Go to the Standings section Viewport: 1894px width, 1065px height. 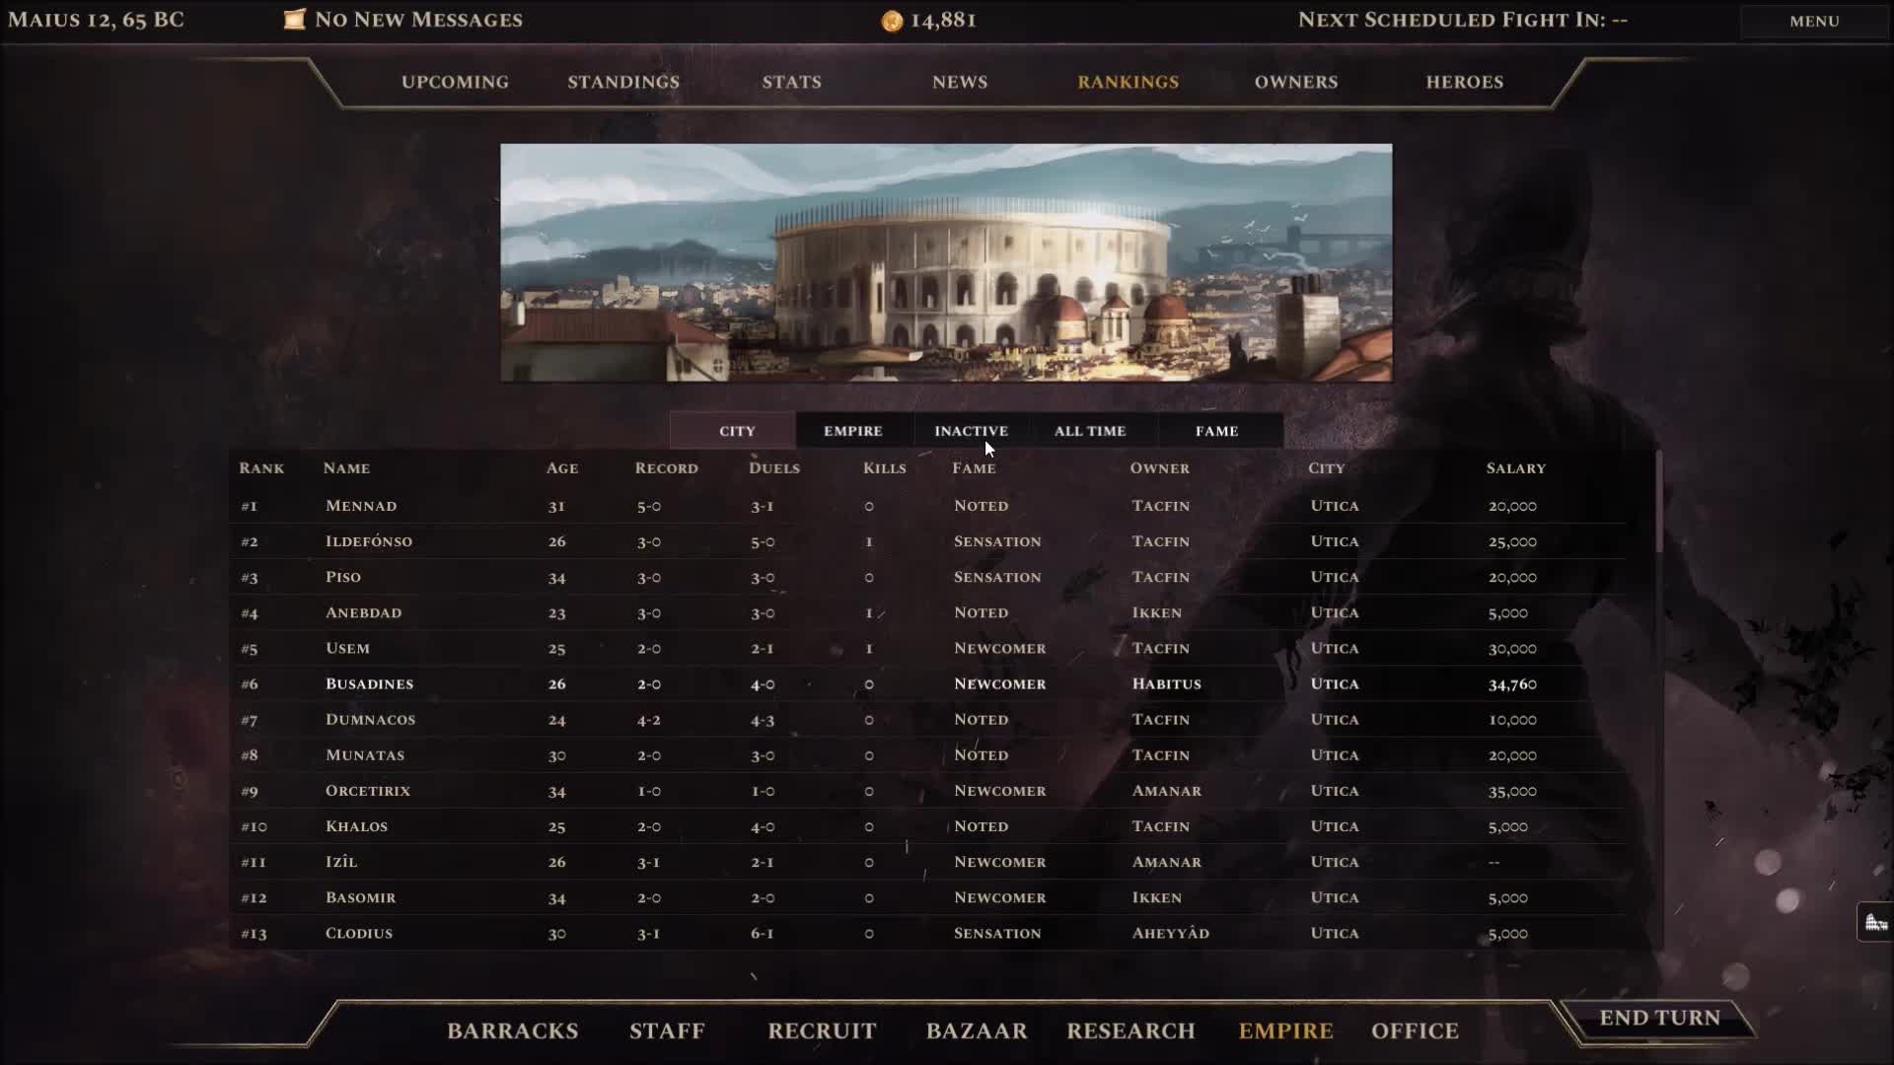(x=623, y=82)
